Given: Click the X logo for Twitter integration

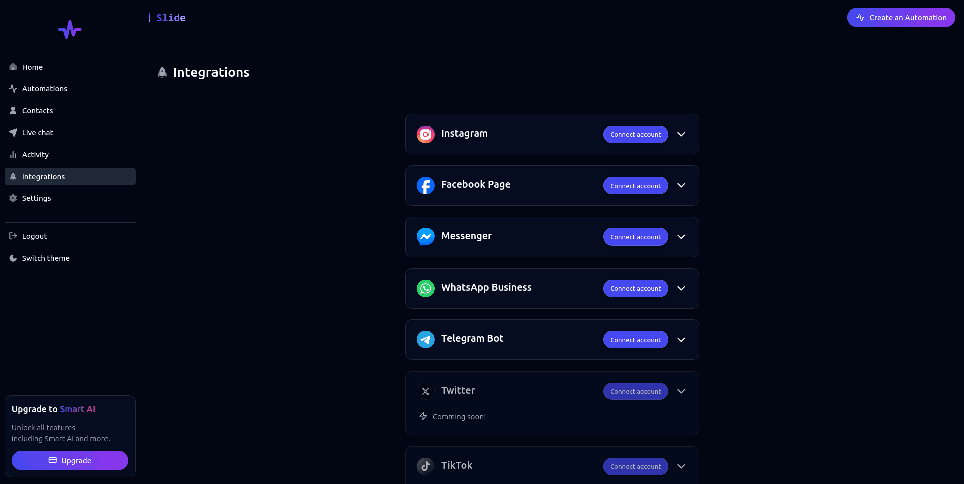Looking at the screenshot, I should 425,391.
